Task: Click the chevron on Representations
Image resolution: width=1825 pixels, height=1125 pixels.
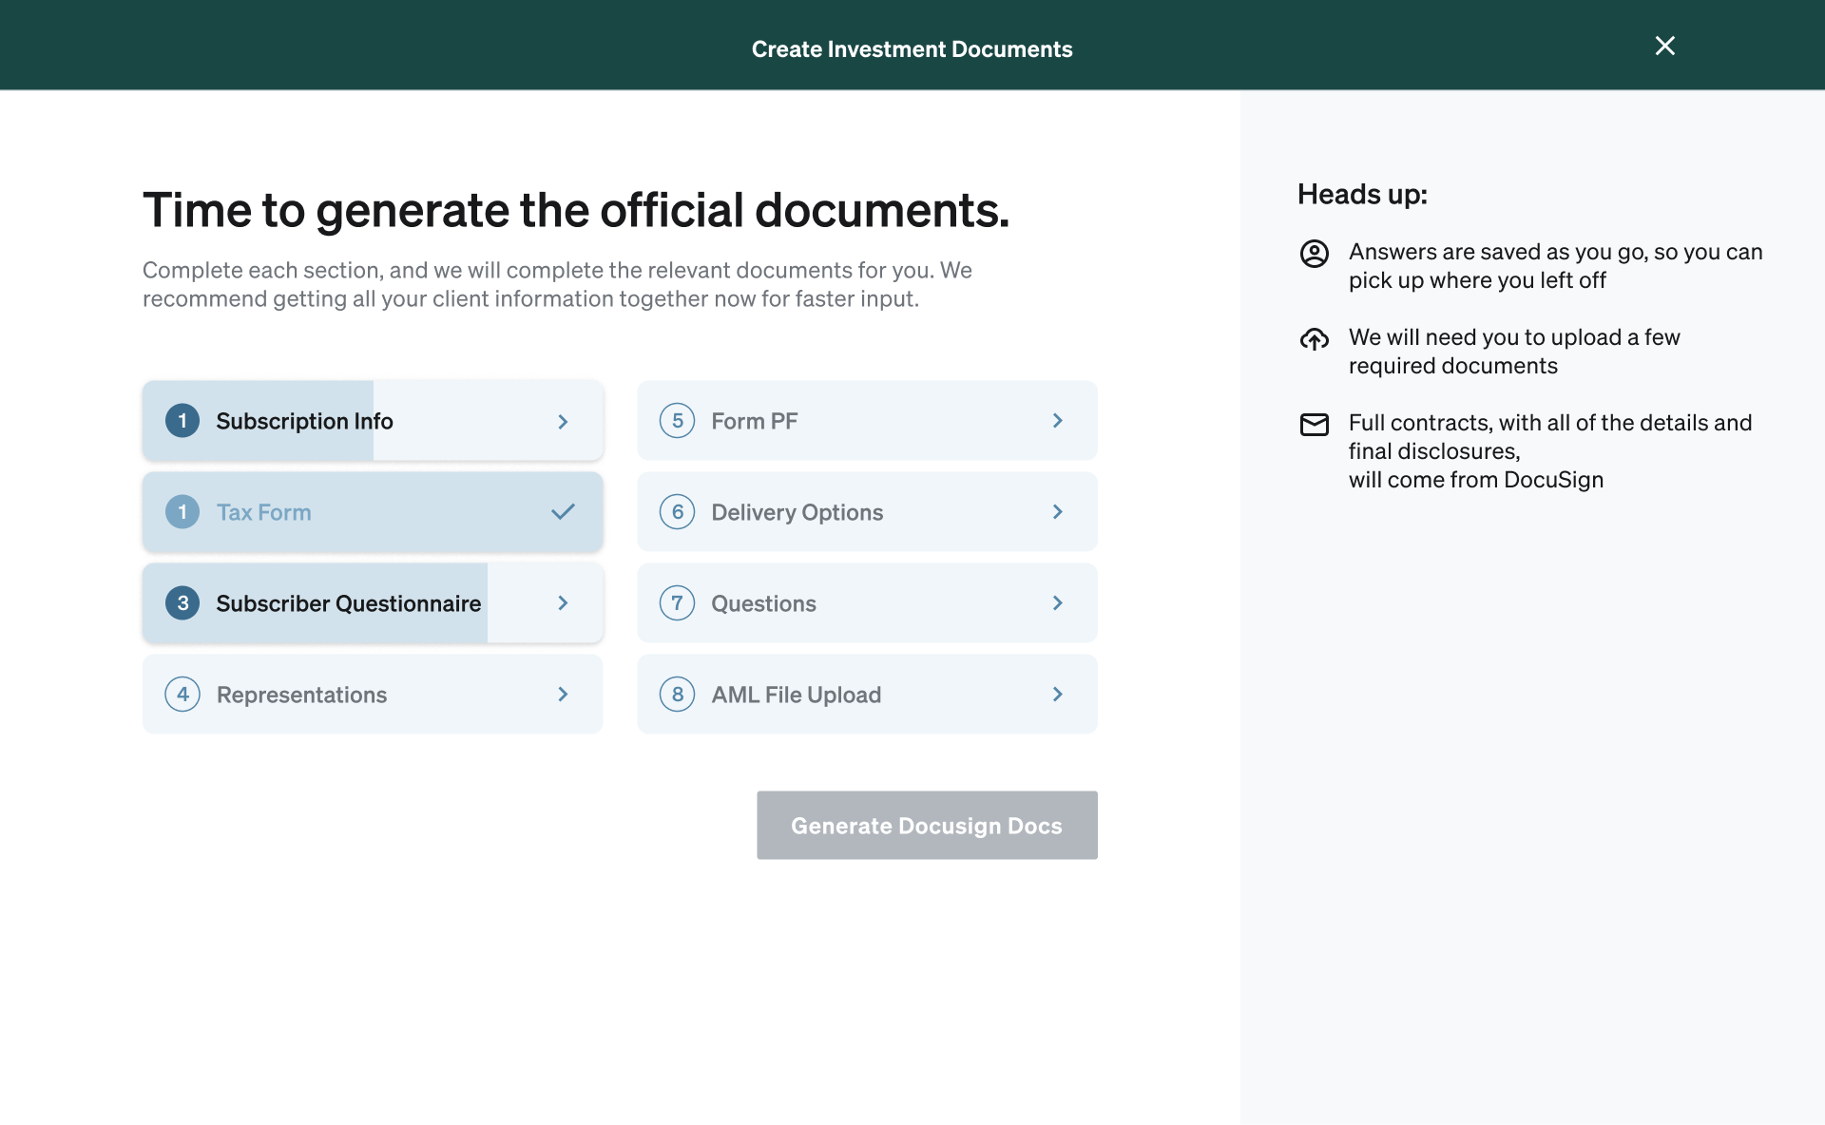Action: click(563, 695)
